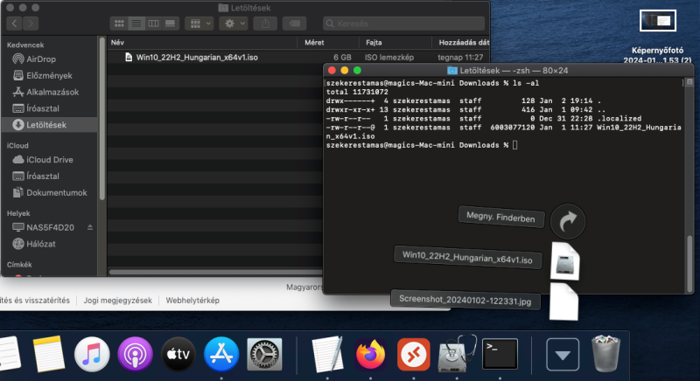Screen dimensions: 700x381
Task: Open Apple TV app in Dock
Action: pyautogui.click(x=178, y=354)
